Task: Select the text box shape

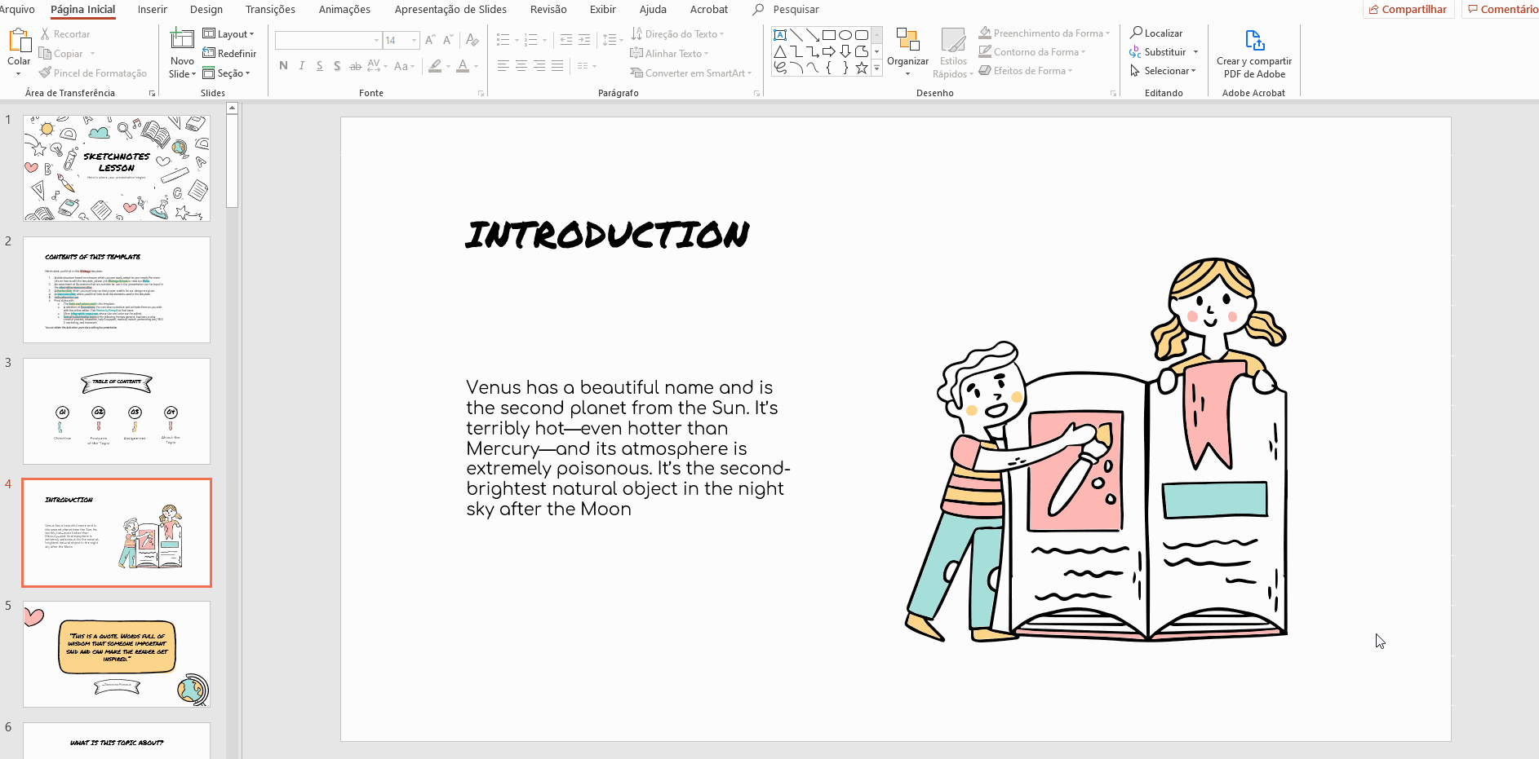Action: pyautogui.click(x=780, y=35)
